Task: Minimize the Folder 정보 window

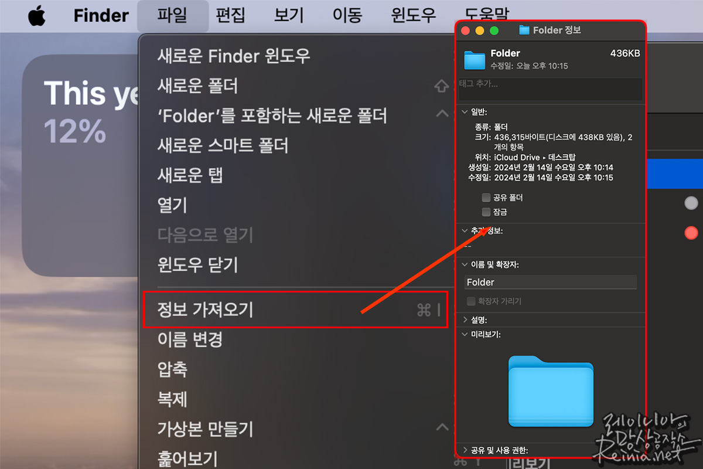Action: coord(480,30)
